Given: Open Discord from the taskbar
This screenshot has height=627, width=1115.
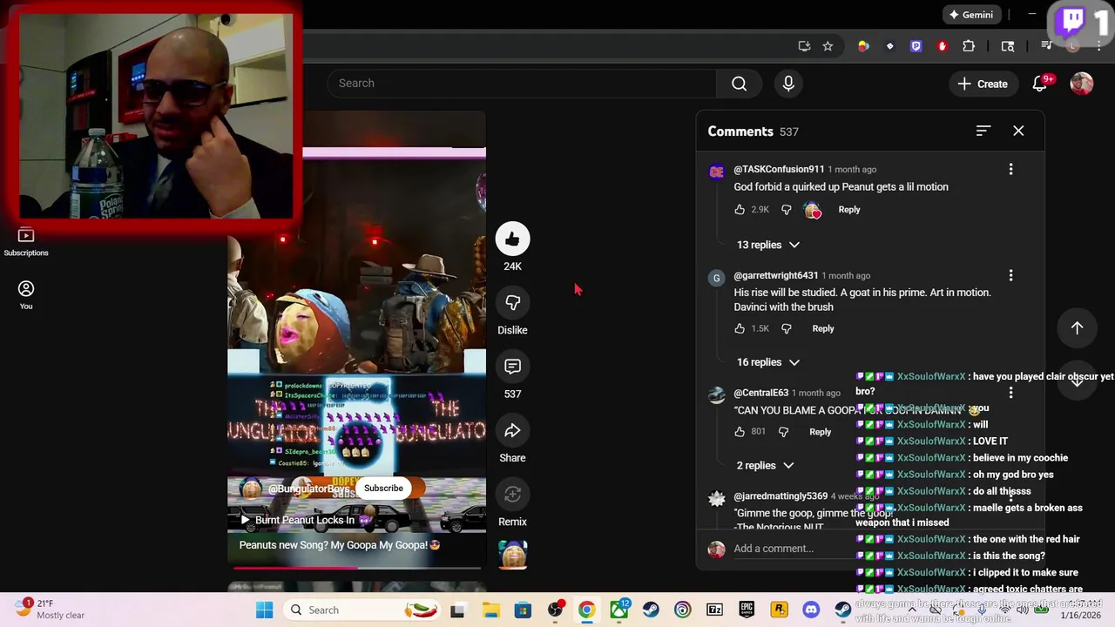Looking at the screenshot, I should (x=811, y=610).
